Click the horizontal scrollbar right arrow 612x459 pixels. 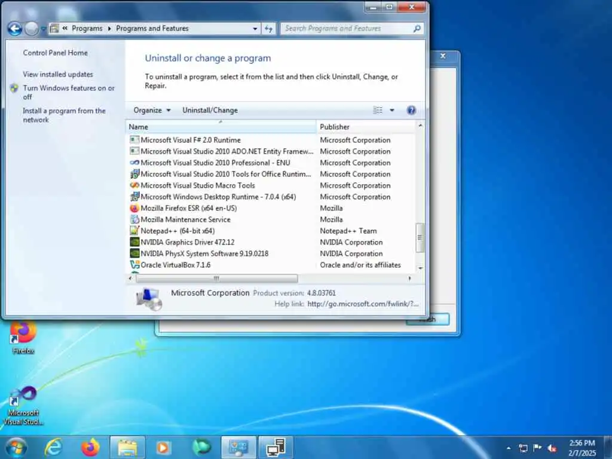409,279
